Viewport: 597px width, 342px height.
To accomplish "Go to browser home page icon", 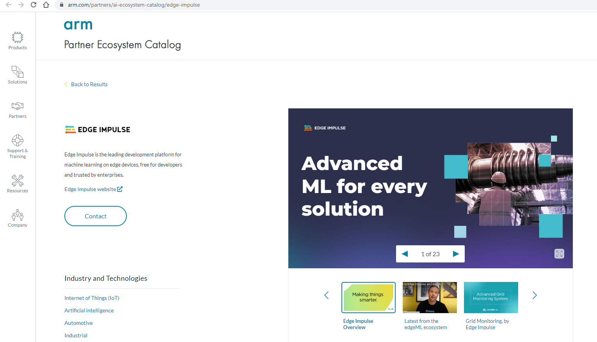I will pyautogui.click(x=46, y=5).
